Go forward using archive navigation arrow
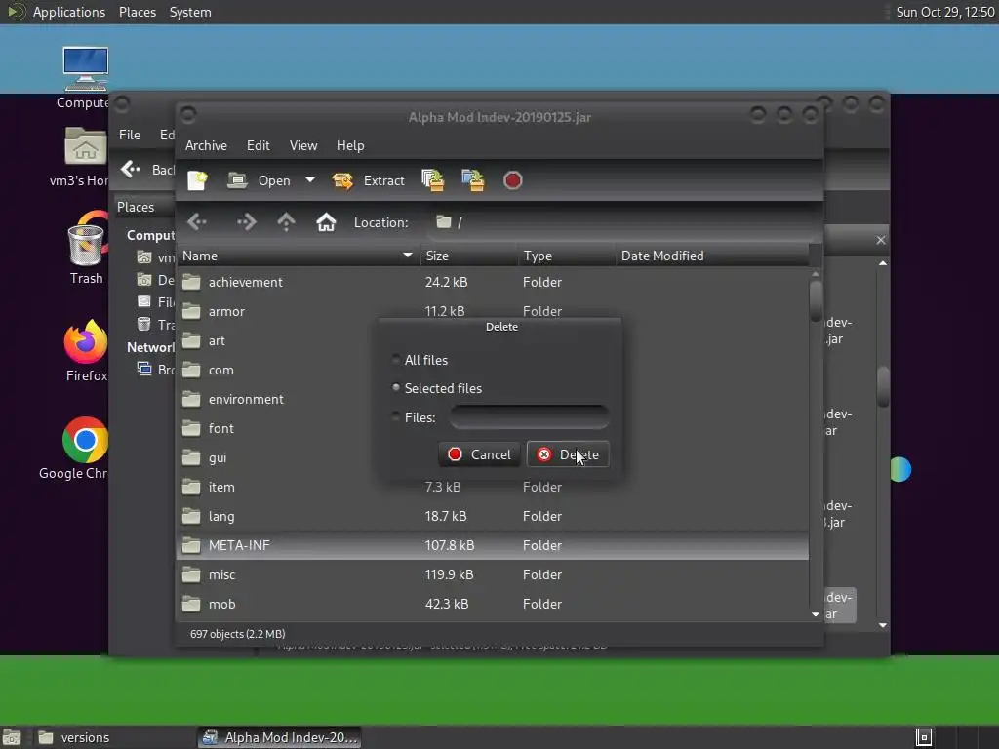Screen dimensions: 999x749 point(246,222)
